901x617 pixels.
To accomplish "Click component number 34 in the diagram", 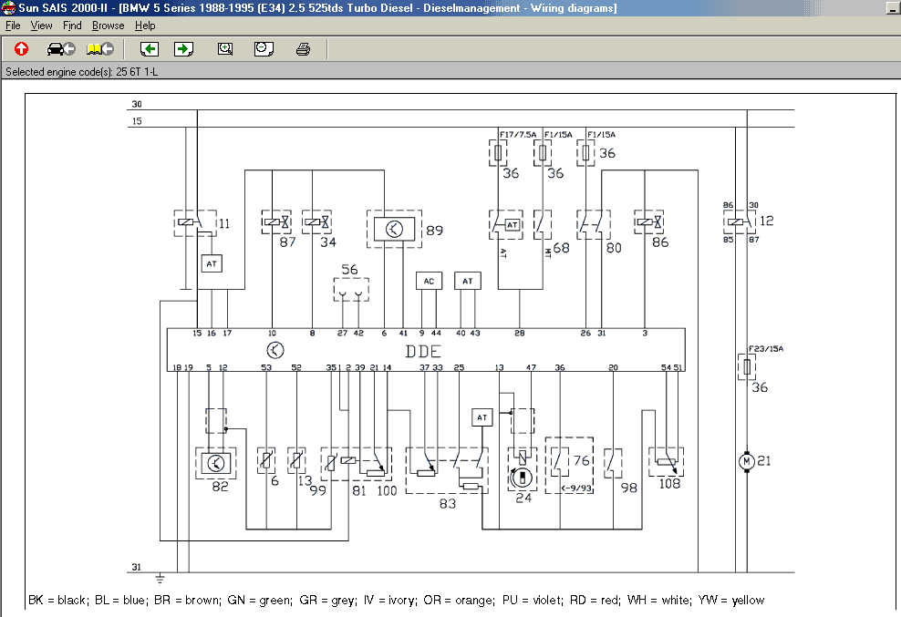I will (x=328, y=242).
